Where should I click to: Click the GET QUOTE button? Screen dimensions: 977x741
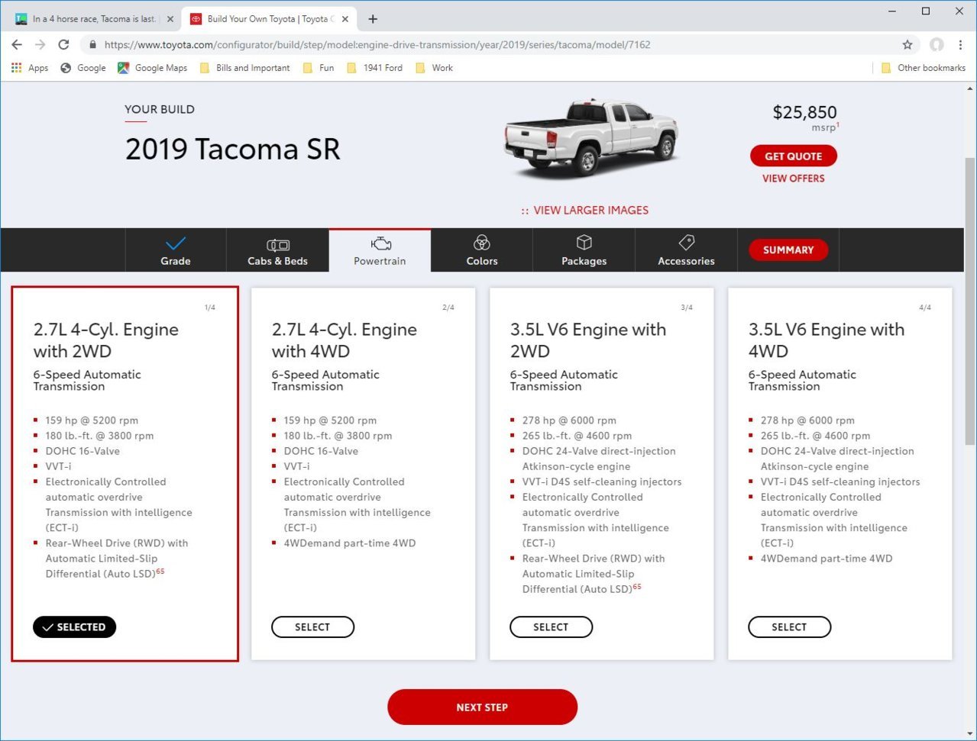tap(794, 156)
